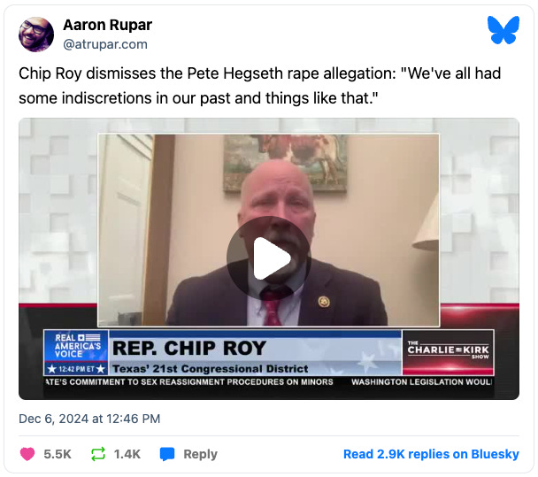
Task: Click the Reply button text
Action: 200,454
